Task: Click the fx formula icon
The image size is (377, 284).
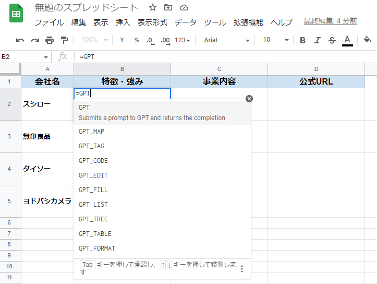Action: (63, 56)
